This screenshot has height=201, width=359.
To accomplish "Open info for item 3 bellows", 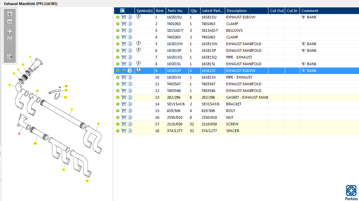I will [130, 30].
